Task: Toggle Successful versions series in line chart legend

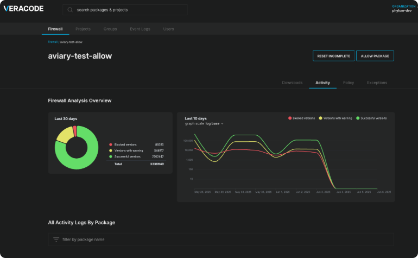Action: 372,118
